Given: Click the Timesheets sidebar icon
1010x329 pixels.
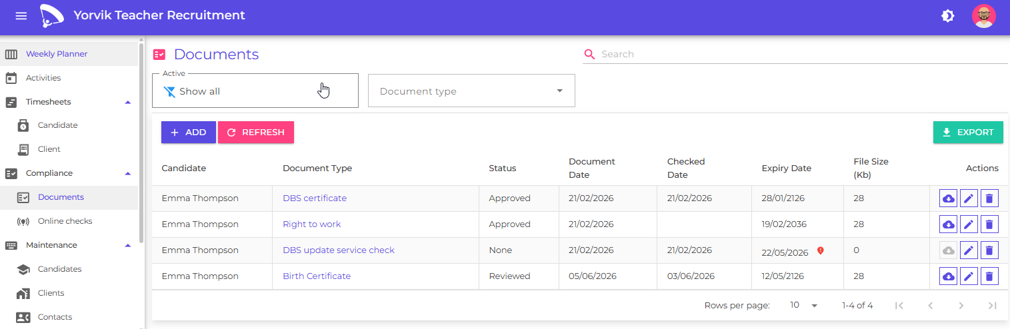Looking at the screenshot, I should click(x=11, y=102).
